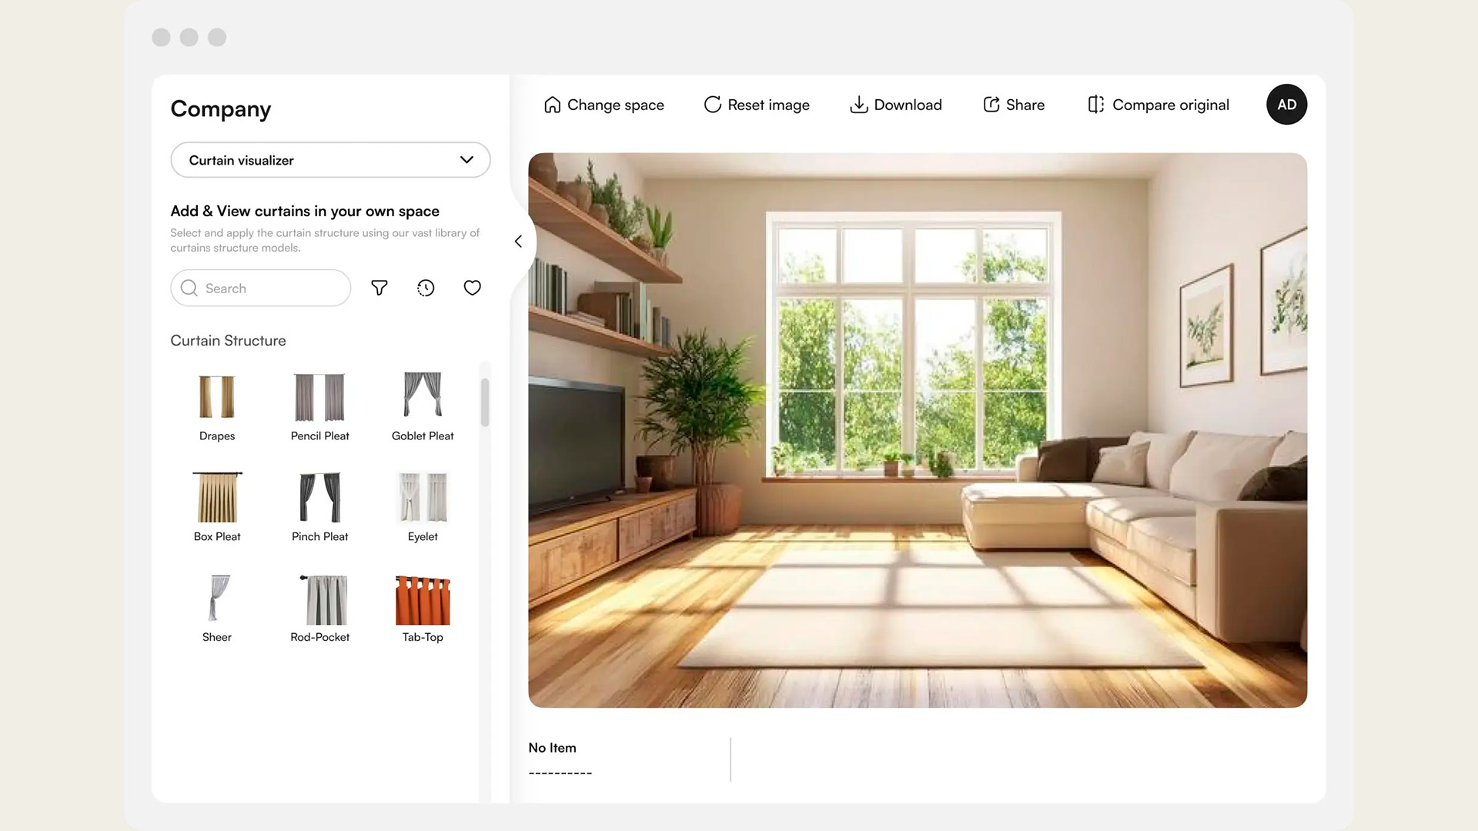1478x831 pixels.
Task: Show favorites using heart icon
Action: point(472,288)
